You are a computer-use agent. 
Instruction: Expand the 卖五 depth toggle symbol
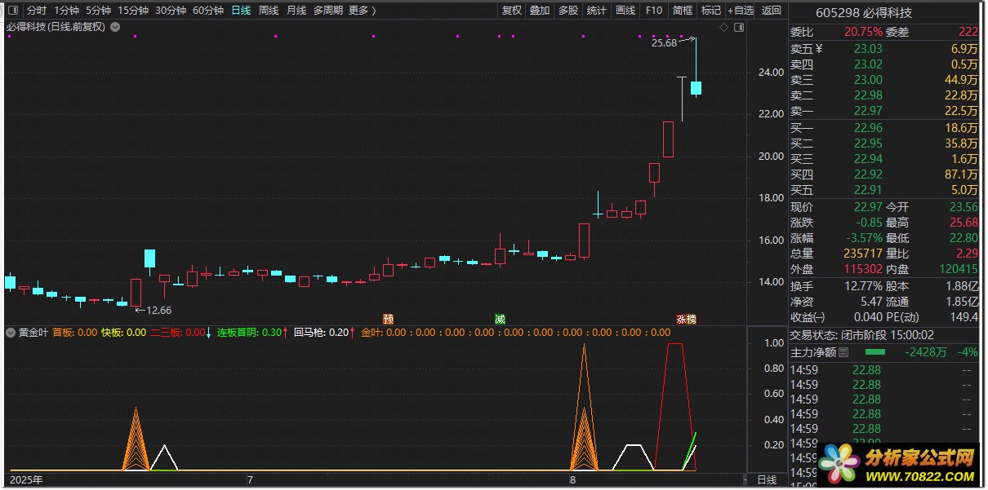point(819,48)
